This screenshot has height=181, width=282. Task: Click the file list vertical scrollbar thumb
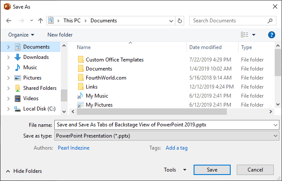tap(278, 62)
